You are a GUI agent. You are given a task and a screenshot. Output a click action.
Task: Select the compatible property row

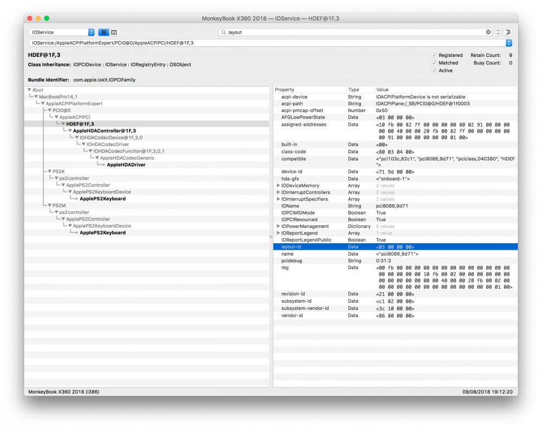396,161
